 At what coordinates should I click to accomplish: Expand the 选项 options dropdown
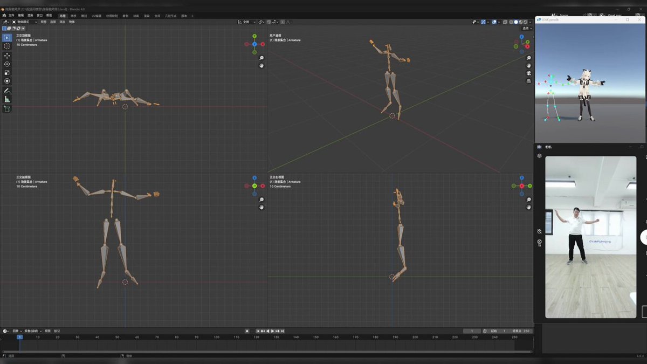[x=527, y=28]
